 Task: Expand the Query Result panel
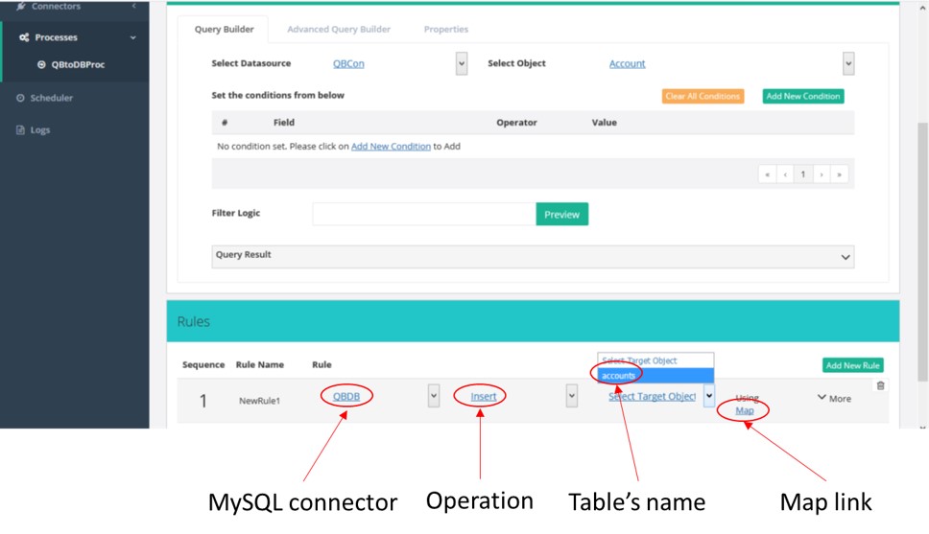pos(846,257)
